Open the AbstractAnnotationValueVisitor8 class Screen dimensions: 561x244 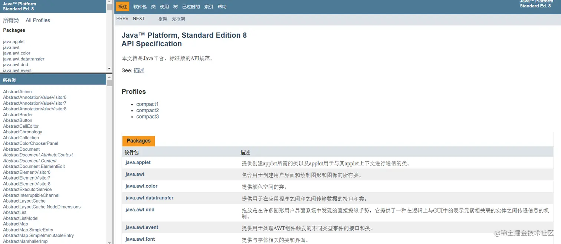point(35,109)
